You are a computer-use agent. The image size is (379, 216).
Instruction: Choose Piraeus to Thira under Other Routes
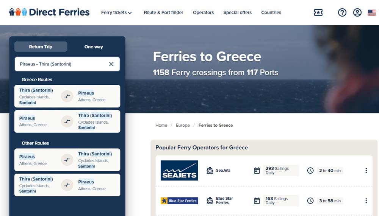coord(67,160)
